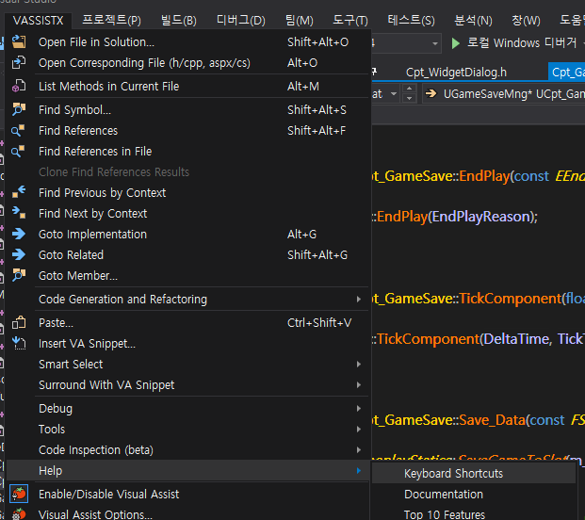Click EndPlayReason in the code editor

click(x=481, y=217)
